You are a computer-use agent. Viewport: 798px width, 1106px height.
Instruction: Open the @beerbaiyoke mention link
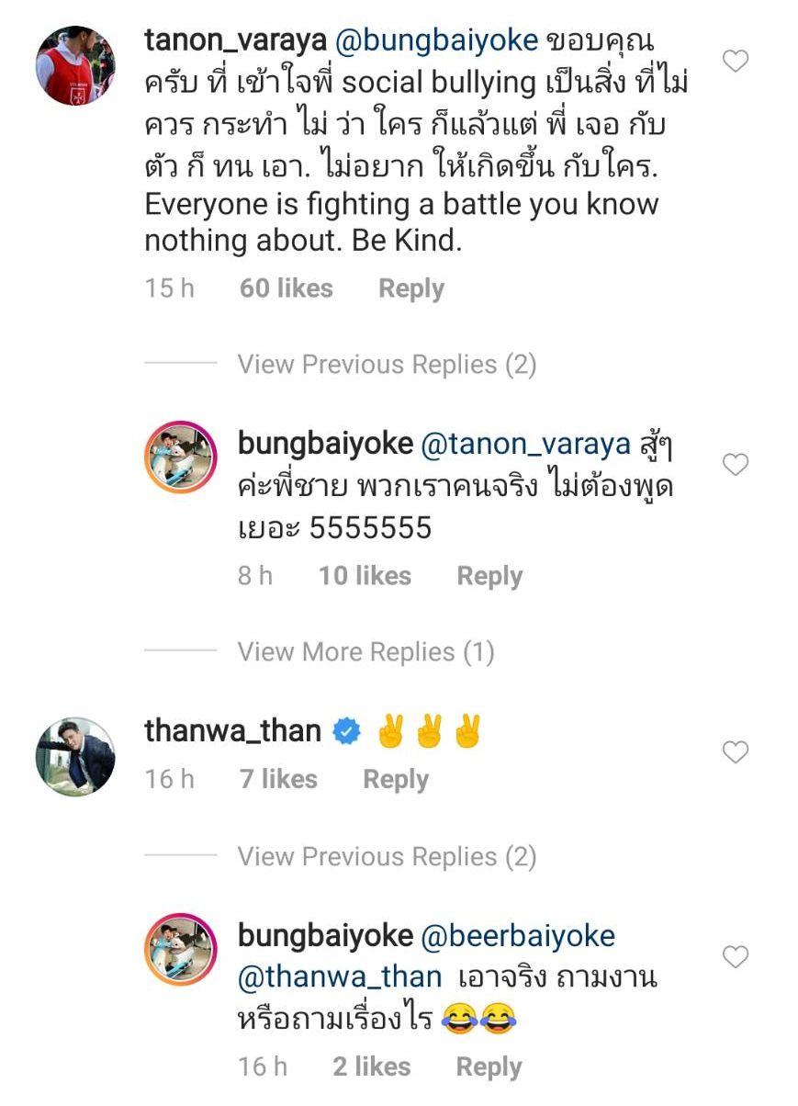pyautogui.click(x=518, y=936)
